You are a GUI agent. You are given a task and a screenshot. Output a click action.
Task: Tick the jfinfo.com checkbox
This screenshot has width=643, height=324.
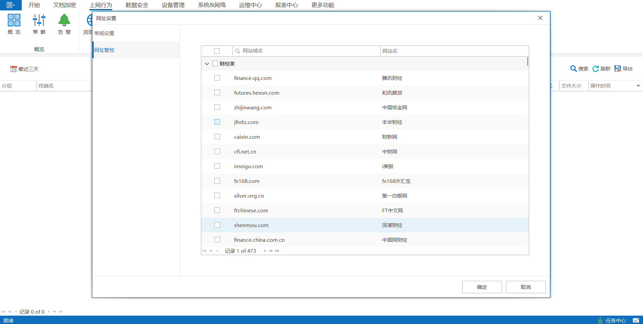click(217, 122)
